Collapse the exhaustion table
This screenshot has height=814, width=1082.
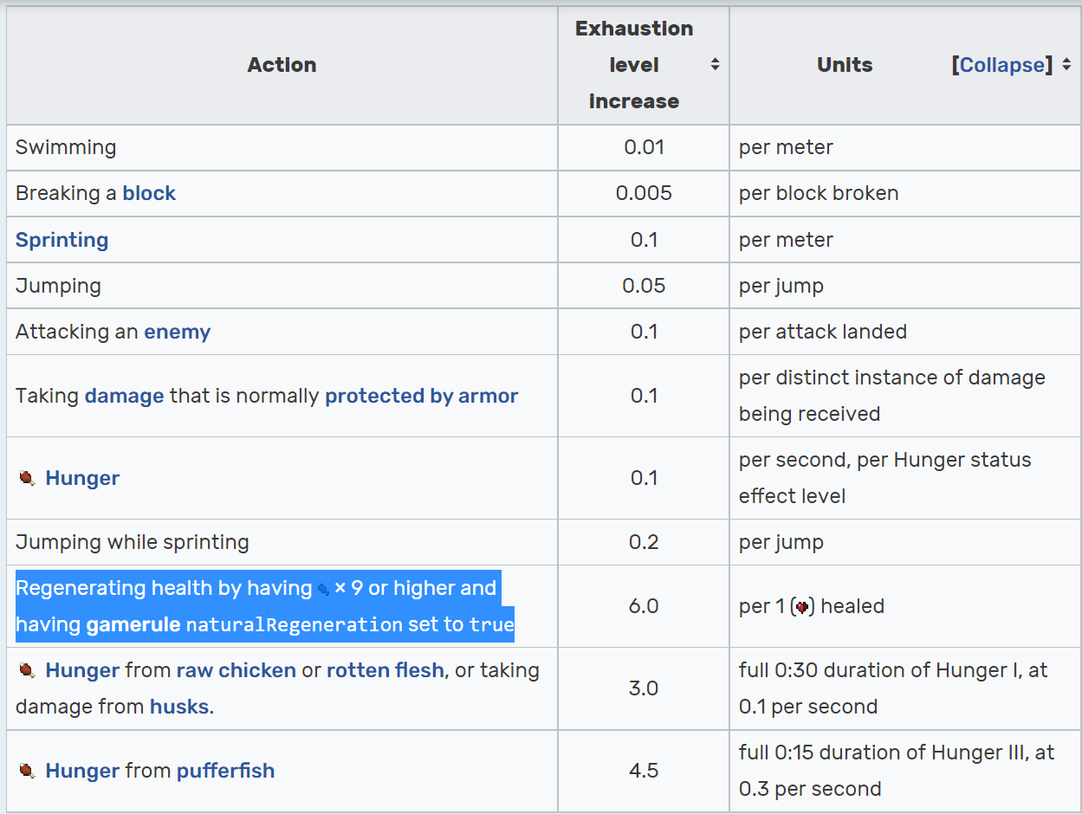tap(1002, 65)
